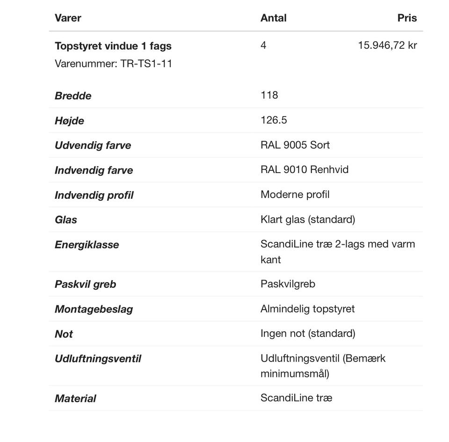Click the Varer column header
Image resolution: width=449 pixels, height=442 pixels.
point(68,18)
